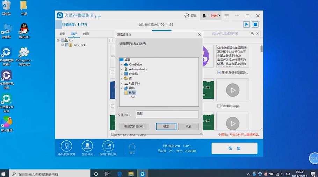
Task: Click the taskbar search box
Action: [x=50, y=174]
